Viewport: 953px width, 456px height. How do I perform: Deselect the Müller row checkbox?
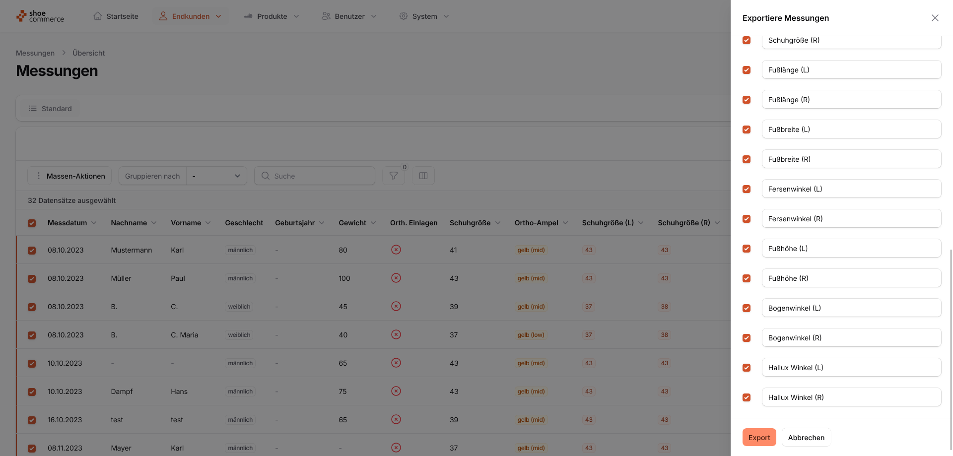32,278
